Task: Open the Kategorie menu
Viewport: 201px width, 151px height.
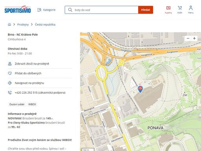Action: click(46, 10)
